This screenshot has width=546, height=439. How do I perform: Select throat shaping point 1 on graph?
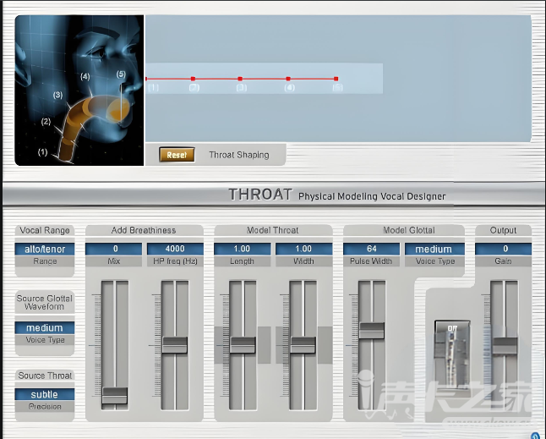tap(146, 79)
